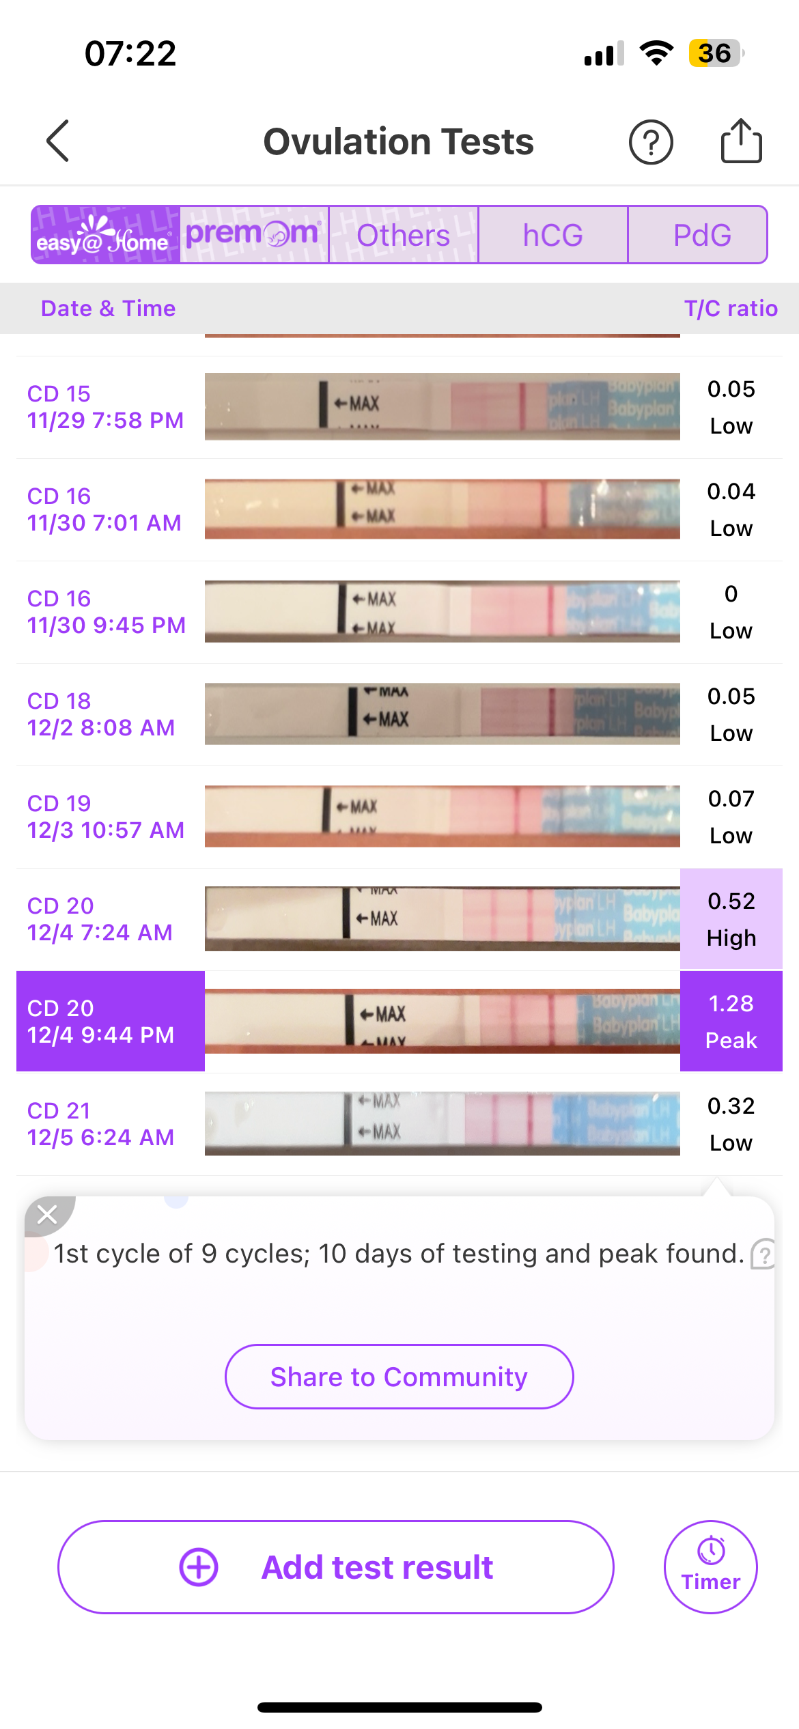Open the PdG tab
Screen dimensions: 799x1729
[701, 235]
